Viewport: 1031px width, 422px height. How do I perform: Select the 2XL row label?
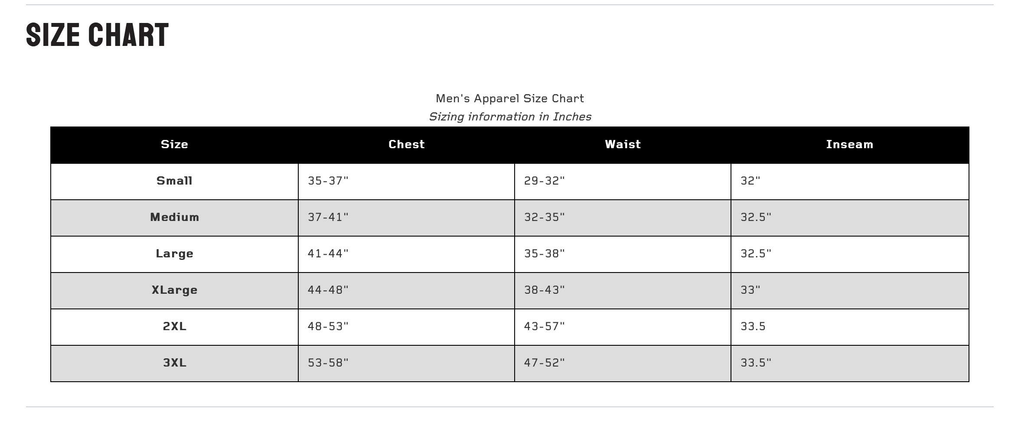pyautogui.click(x=174, y=326)
